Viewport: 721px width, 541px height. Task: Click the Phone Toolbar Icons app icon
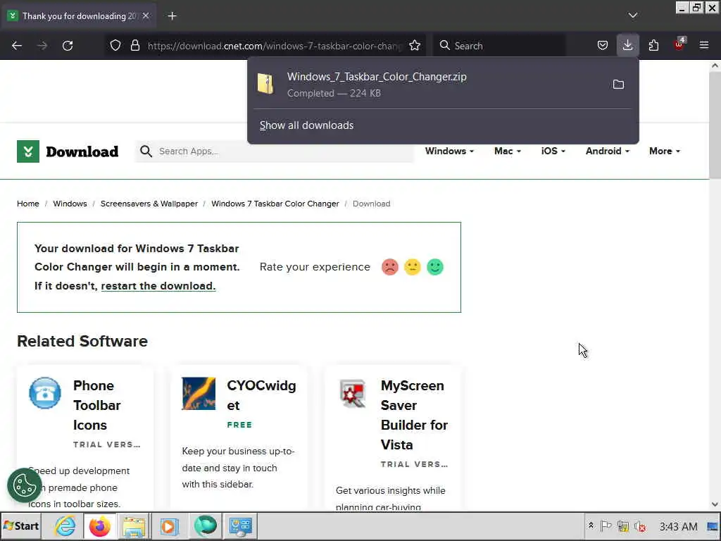click(45, 393)
